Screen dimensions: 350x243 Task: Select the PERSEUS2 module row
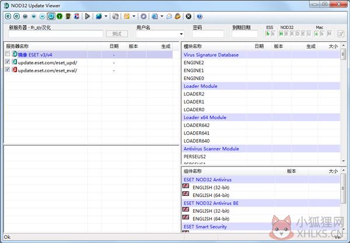point(261,157)
